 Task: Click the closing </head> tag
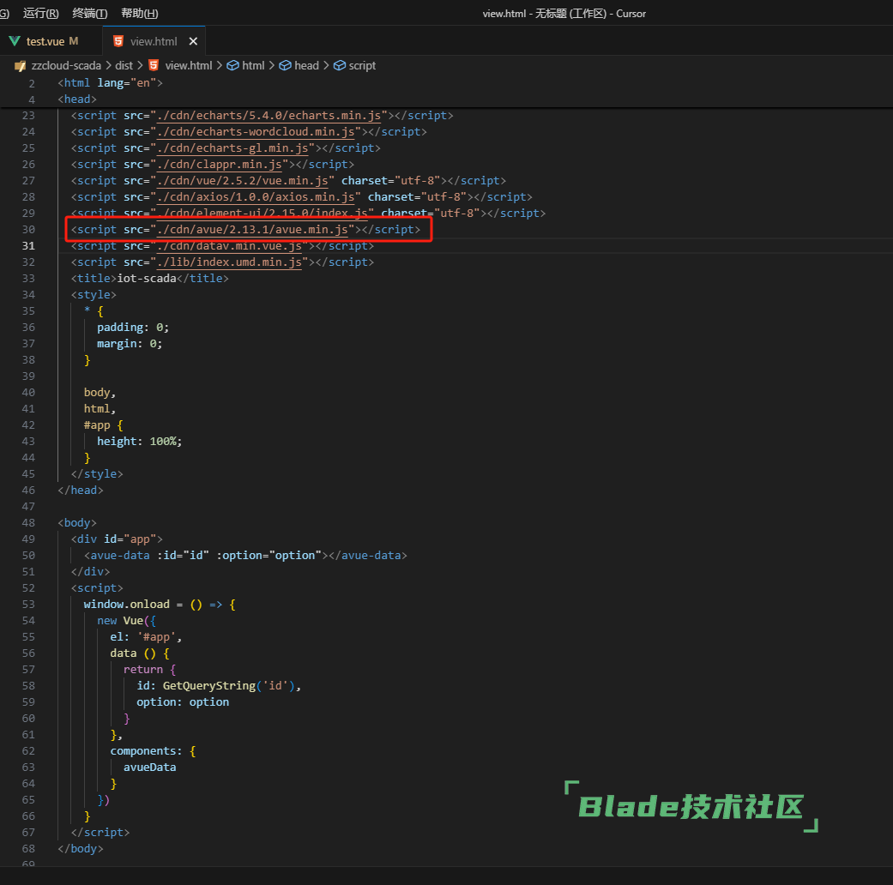tap(81, 491)
